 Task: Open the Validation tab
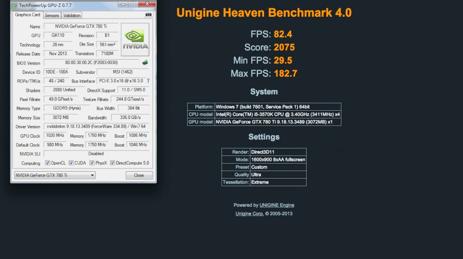pos(72,15)
